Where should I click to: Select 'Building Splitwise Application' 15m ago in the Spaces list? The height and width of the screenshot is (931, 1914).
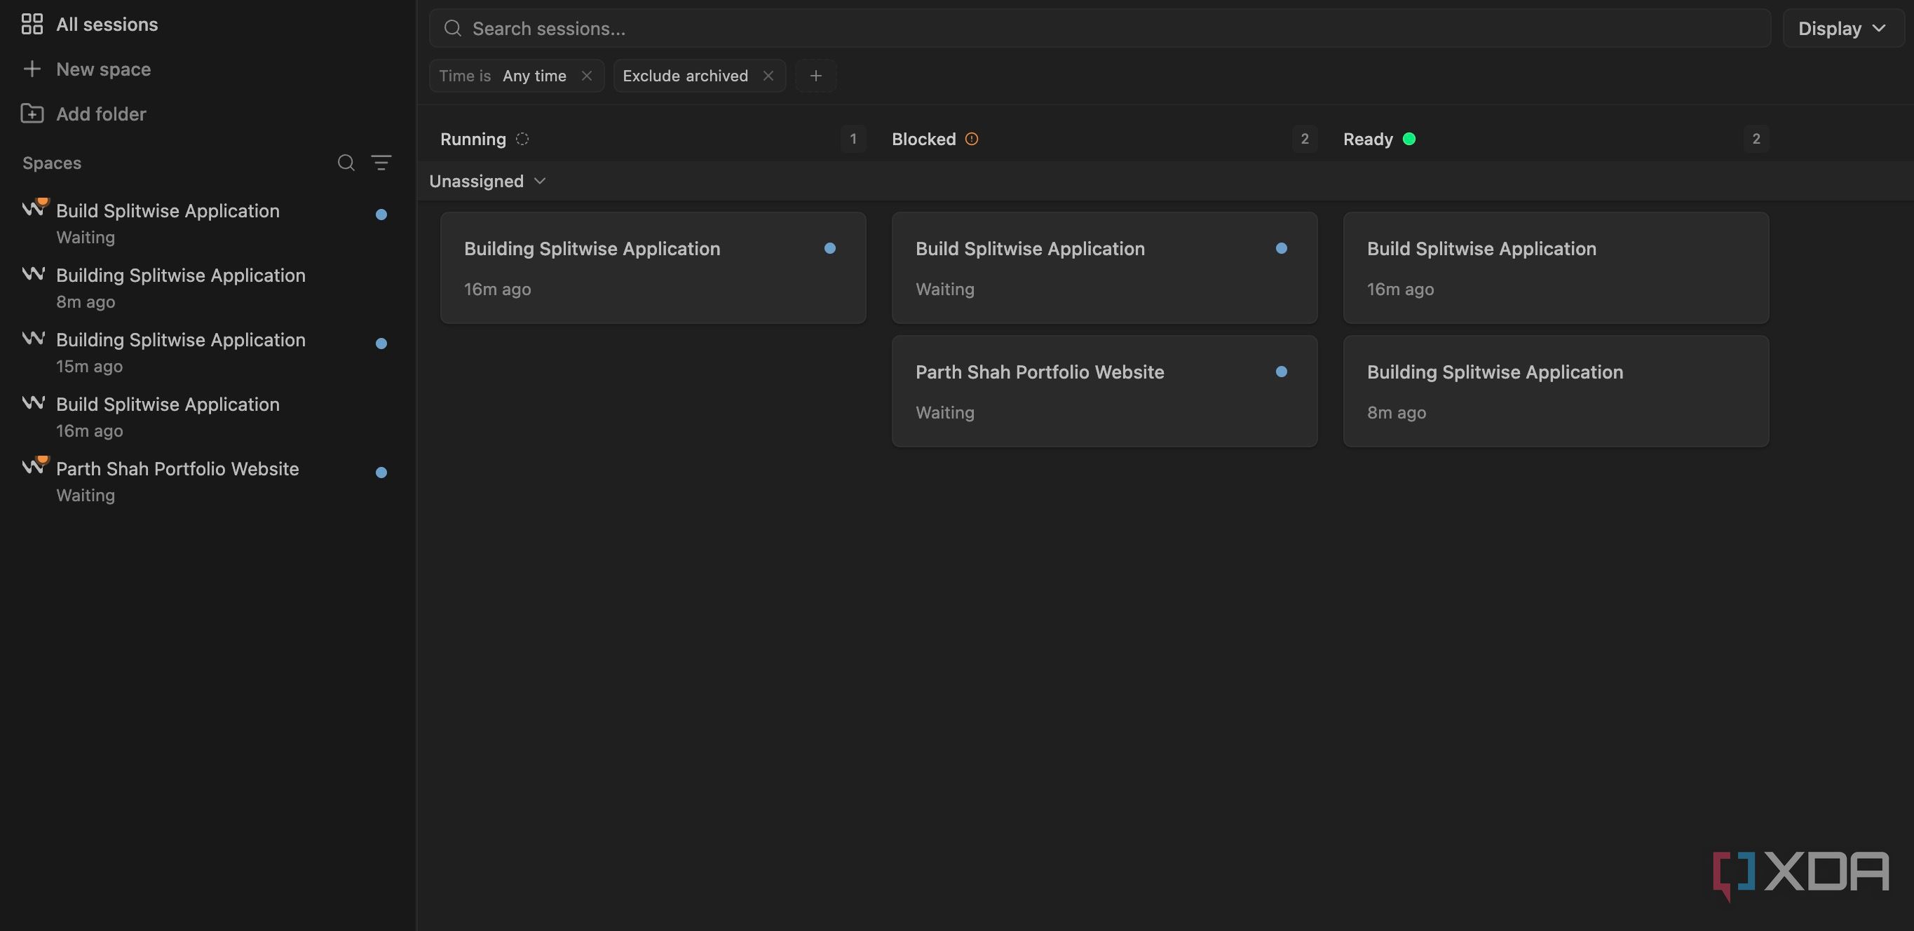point(207,353)
